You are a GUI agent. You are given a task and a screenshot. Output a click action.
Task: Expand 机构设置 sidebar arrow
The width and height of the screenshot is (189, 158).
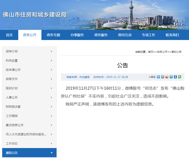click(51, 60)
